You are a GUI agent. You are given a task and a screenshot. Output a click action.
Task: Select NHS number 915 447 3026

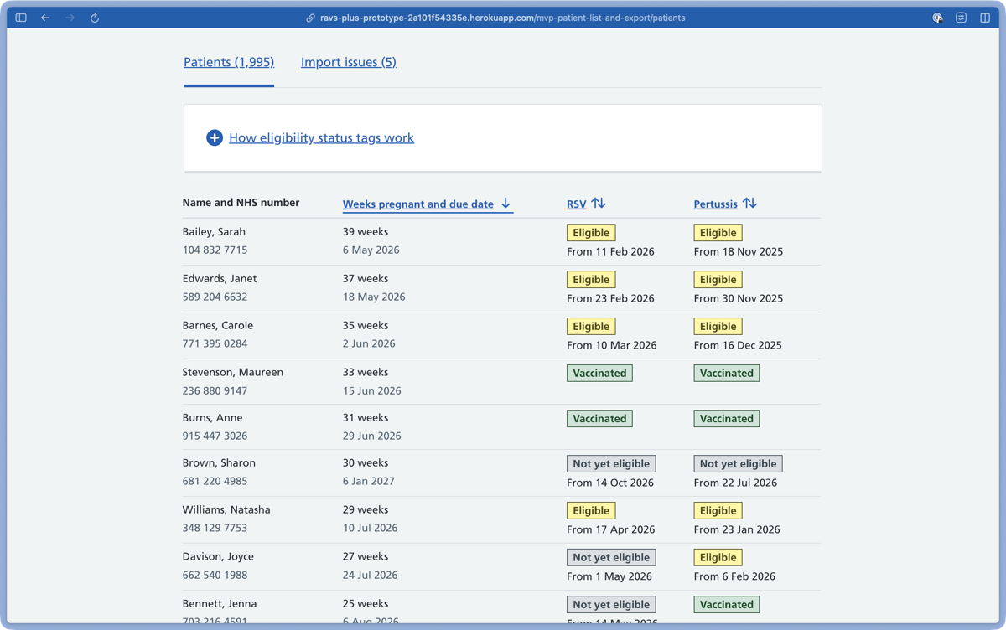click(x=215, y=436)
